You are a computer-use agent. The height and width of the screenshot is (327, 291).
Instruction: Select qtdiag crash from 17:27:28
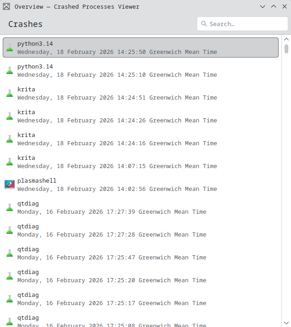coord(112,230)
